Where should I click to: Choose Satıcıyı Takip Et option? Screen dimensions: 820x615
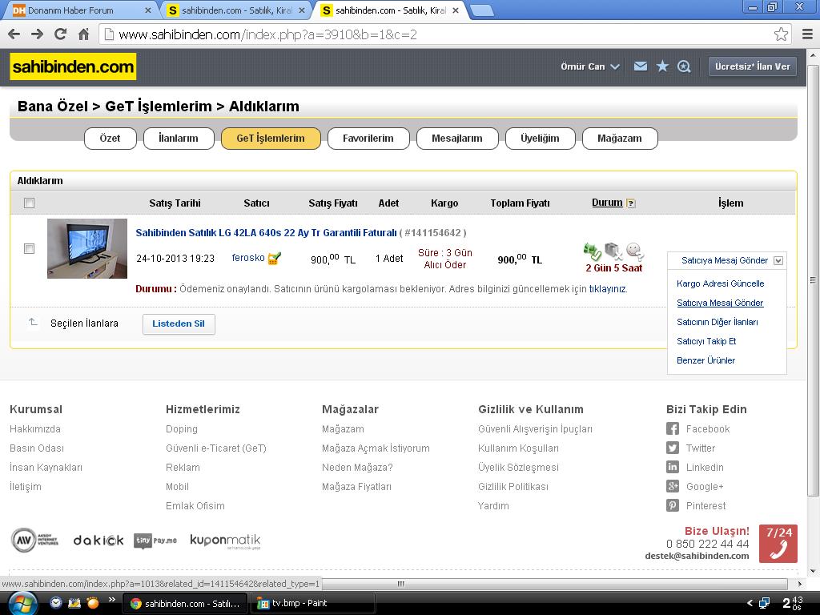click(x=706, y=341)
